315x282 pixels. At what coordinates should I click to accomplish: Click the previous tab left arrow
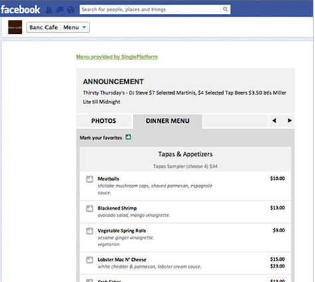pyautogui.click(x=274, y=121)
